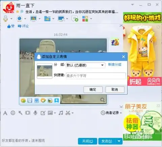Like the status with 赞 thumb
162x147 pixels.
11,26
